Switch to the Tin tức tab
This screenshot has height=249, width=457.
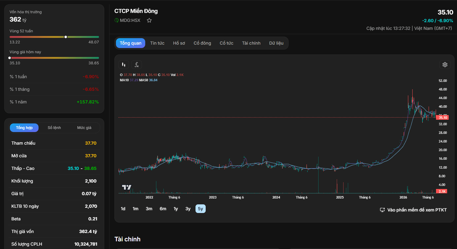coord(157,43)
